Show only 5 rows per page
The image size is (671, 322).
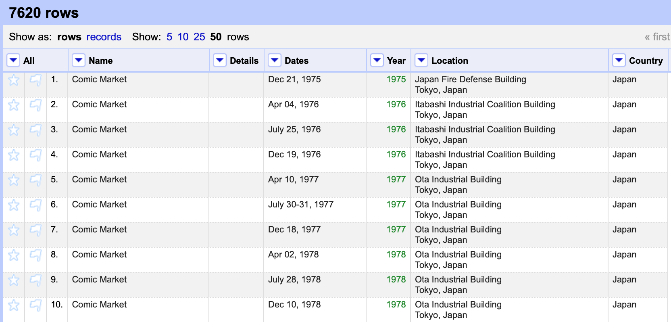coord(169,37)
